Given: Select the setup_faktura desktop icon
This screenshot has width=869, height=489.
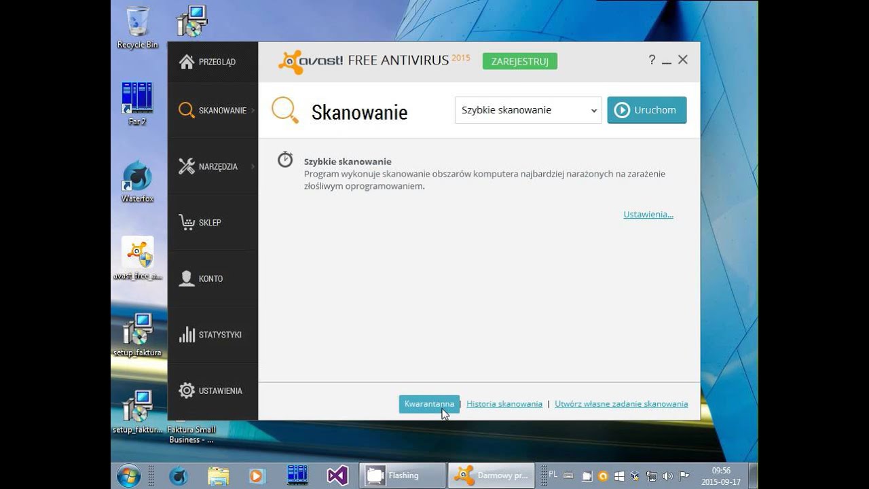Looking at the screenshot, I should [138, 336].
